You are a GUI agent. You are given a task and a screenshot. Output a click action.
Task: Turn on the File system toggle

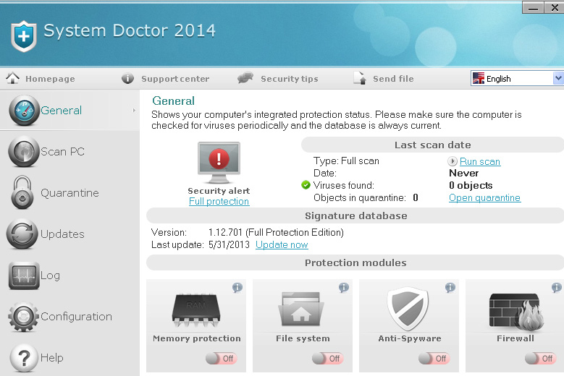tap(328, 358)
